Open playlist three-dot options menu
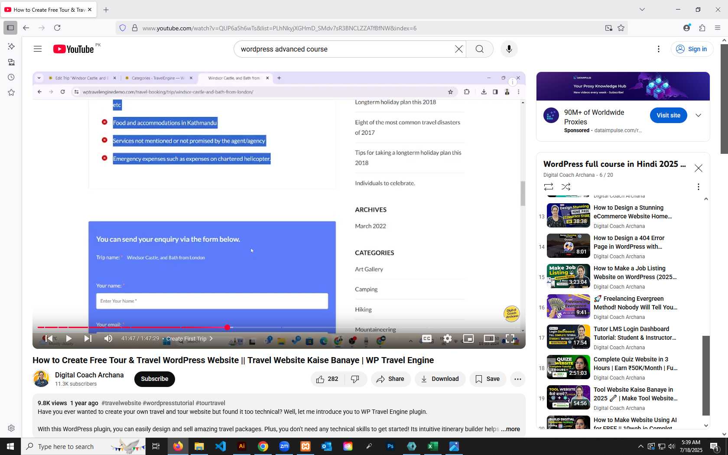 698,186
